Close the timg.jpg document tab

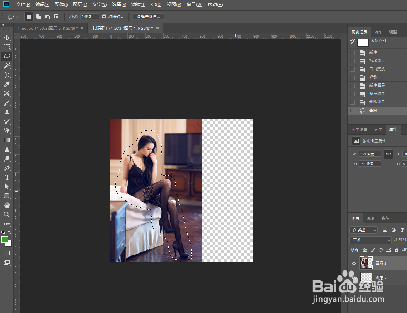coord(82,28)
